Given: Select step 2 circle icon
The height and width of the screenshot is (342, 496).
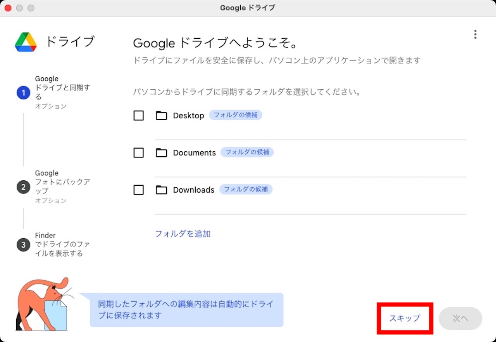Looking at the screenshot, I should 23,187.
